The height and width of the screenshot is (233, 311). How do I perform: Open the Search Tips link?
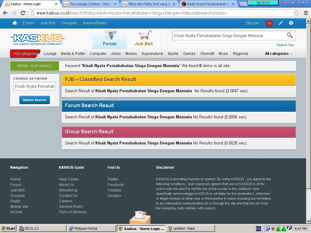point(285,45)
